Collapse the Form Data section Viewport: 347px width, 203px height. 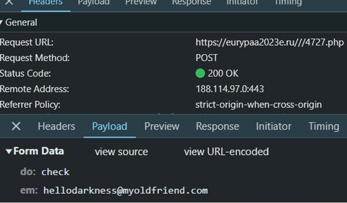(x=9, y=151)
